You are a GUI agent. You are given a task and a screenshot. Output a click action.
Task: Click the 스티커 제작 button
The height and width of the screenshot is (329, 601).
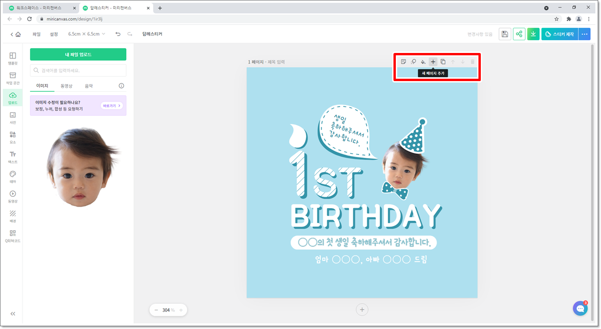point(560,34)
